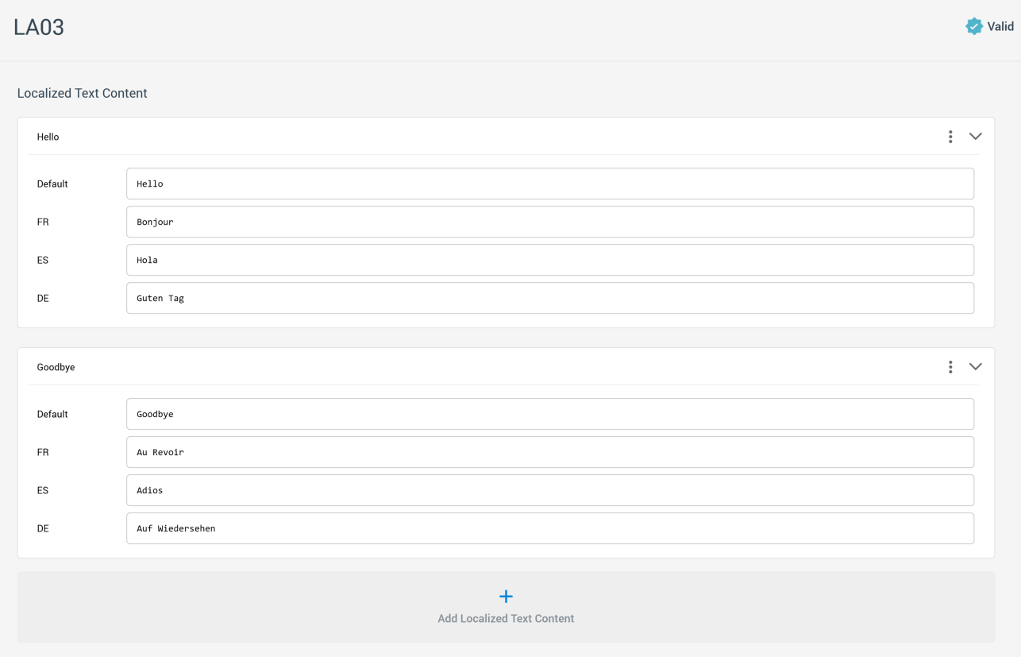This screenshot has width=1021, height=657.
Task: Open the Goodbye section's three-dot menu
Action: tap(950, 367)
